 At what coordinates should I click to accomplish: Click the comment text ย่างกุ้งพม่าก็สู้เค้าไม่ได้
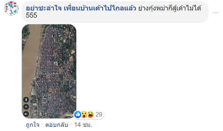(170, 8)
